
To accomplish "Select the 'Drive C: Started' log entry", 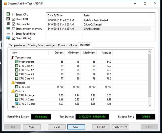I will coord(99,24).
